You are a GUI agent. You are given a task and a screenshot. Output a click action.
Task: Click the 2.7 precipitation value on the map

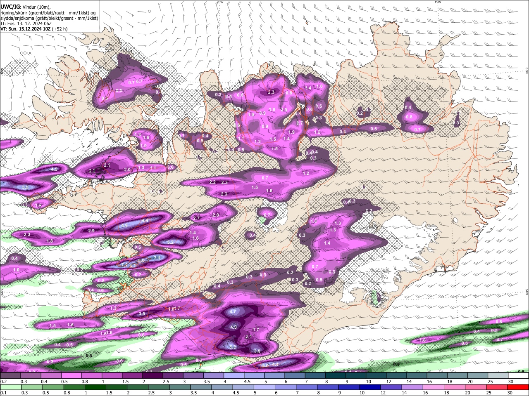(197, 218)
